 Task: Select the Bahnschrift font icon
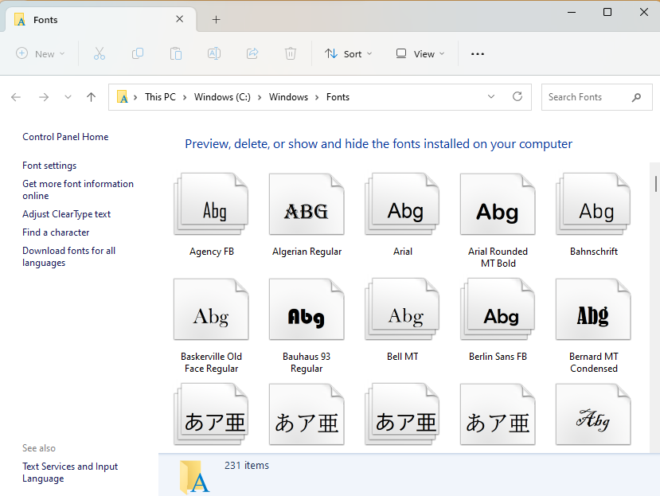coord(593,204)
